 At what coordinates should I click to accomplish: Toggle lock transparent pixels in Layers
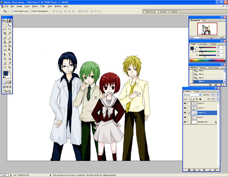pyautogui.click(x=190, y=99)
